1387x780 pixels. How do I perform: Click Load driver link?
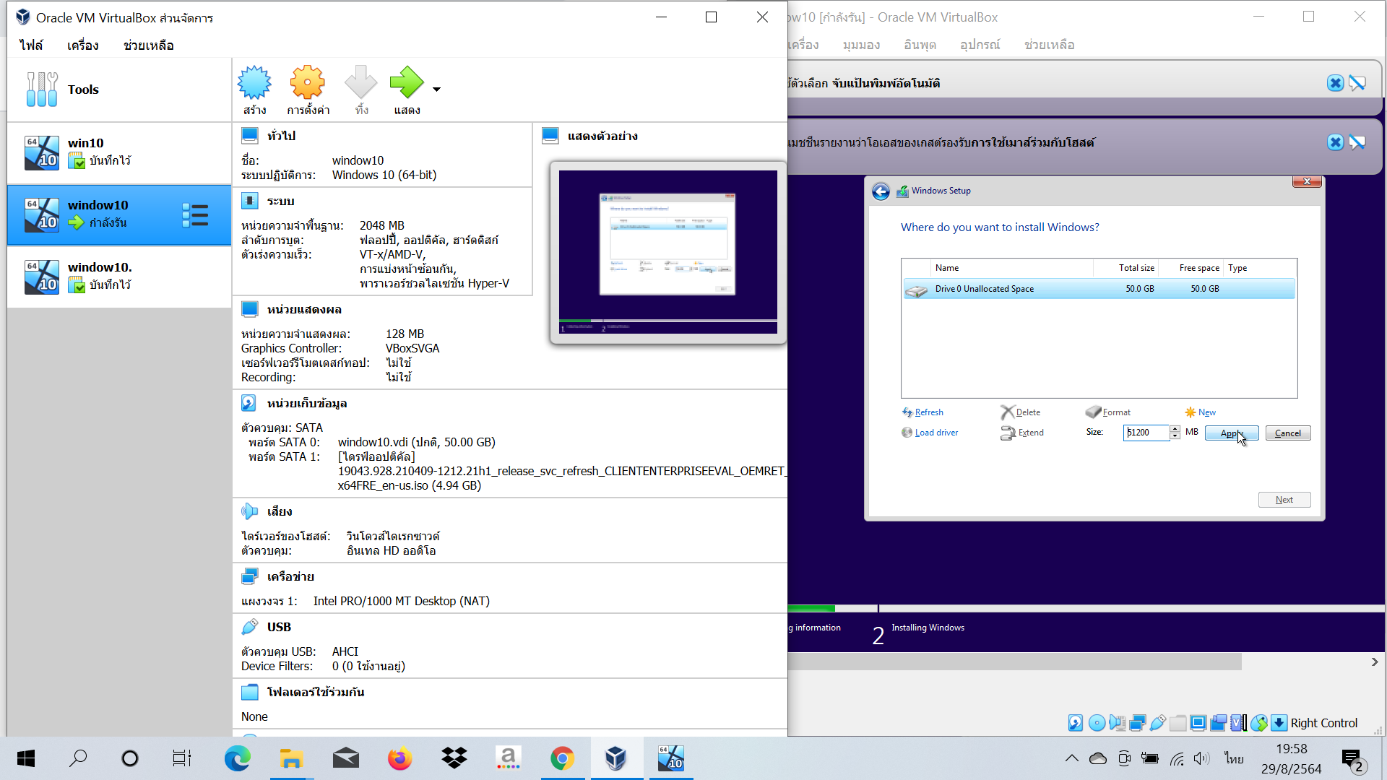tap(930, 433)
